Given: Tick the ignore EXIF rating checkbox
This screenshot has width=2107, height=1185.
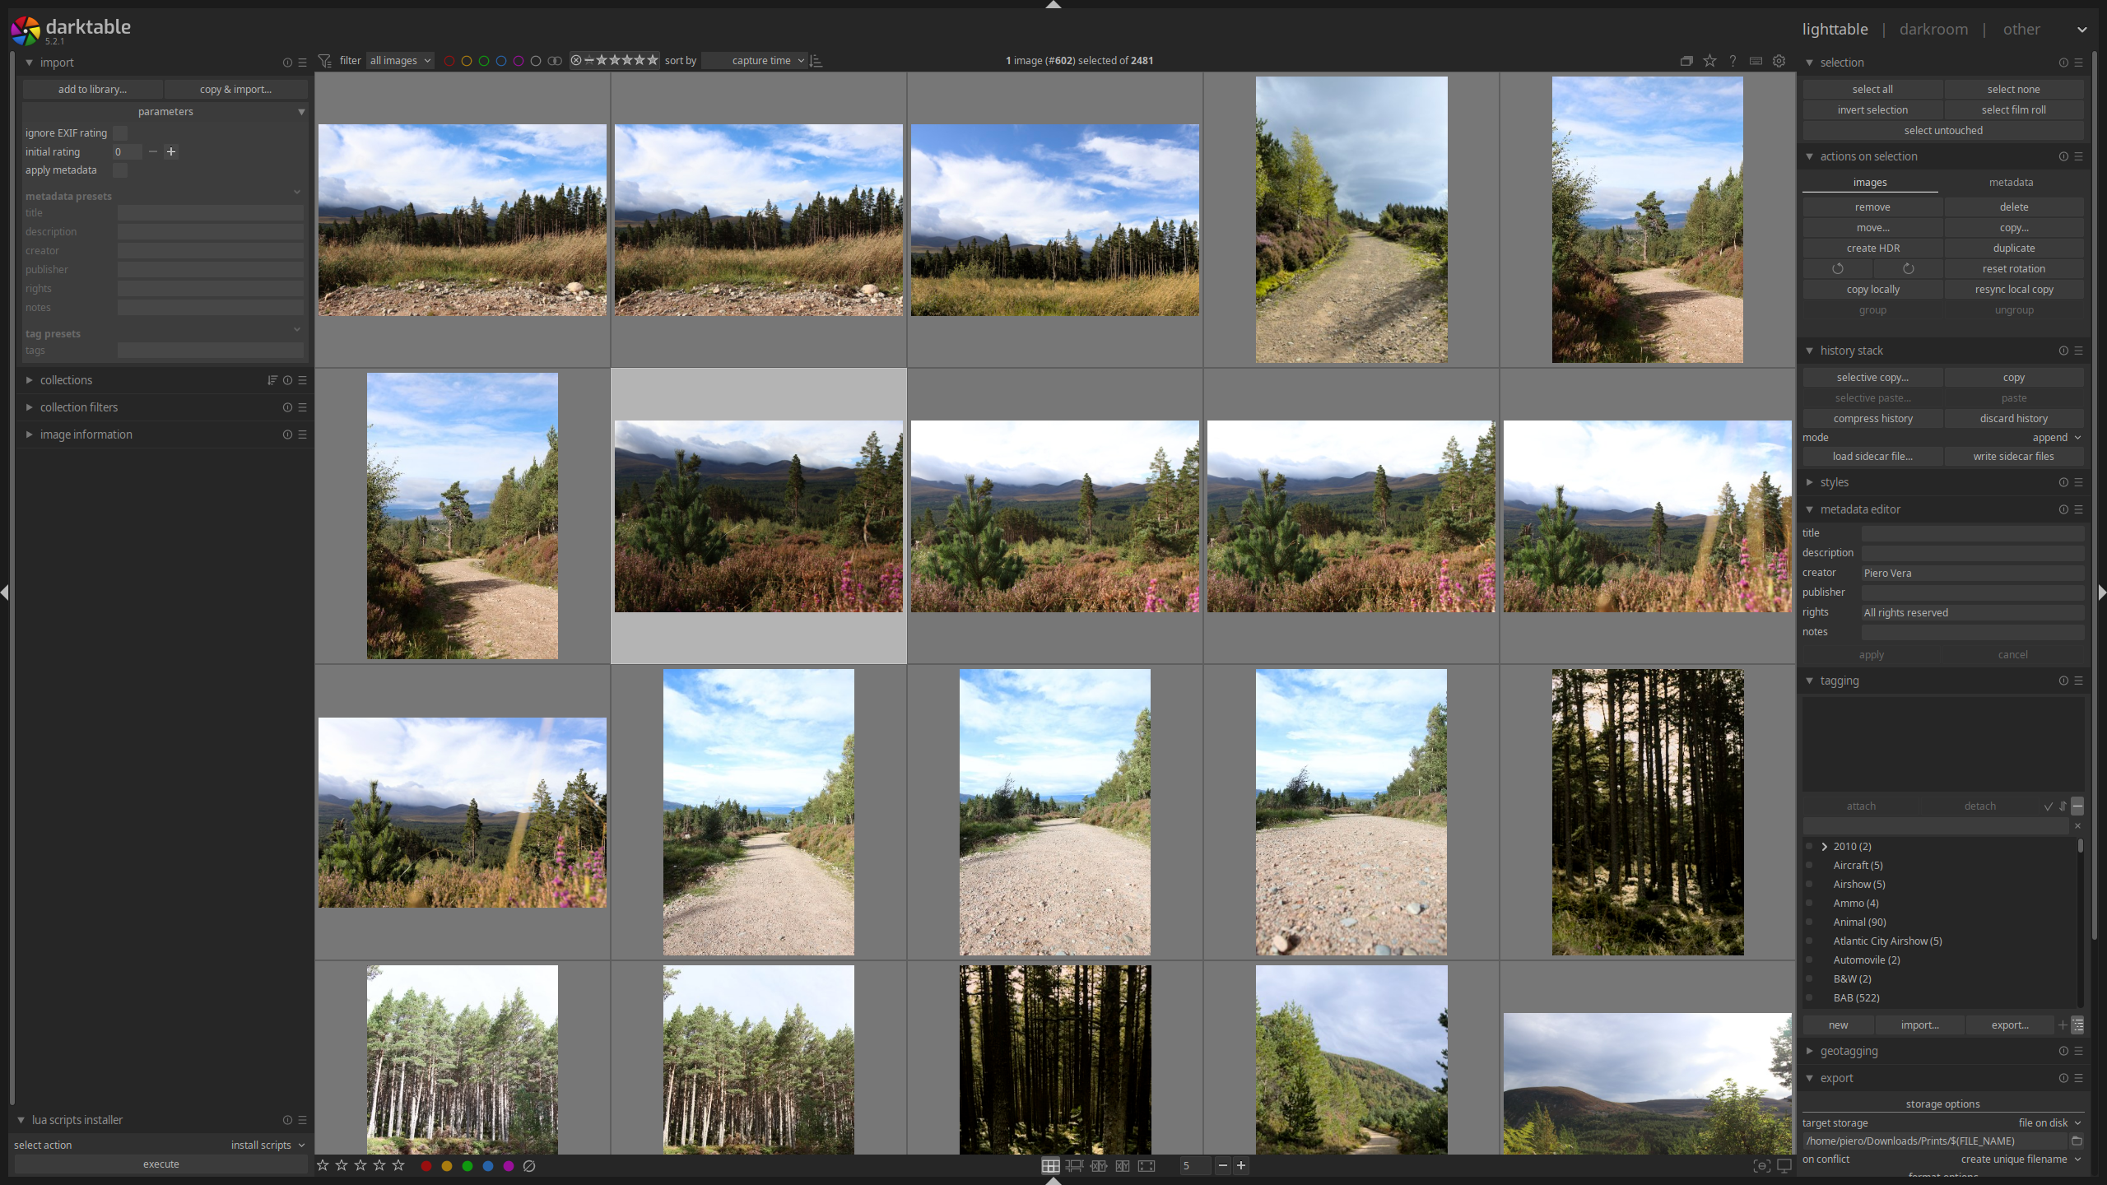Looking at the screenshot, I should (x=120, y=133).
